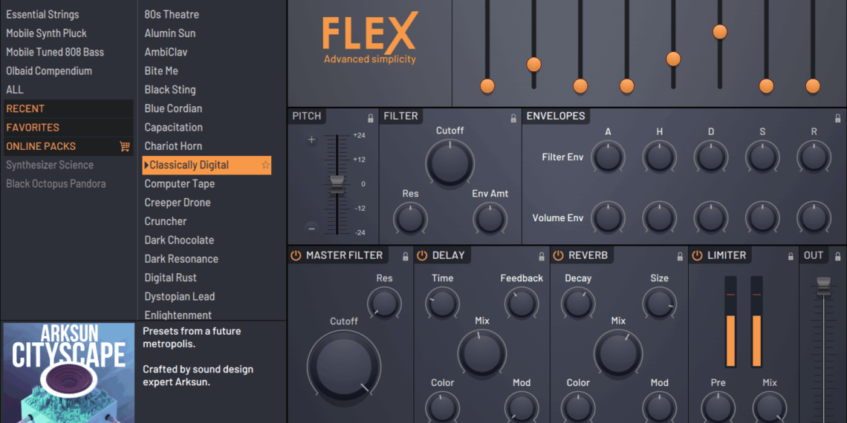Click the LIMITER section lock icon
The image size is (847, 423).
(791, 256)
